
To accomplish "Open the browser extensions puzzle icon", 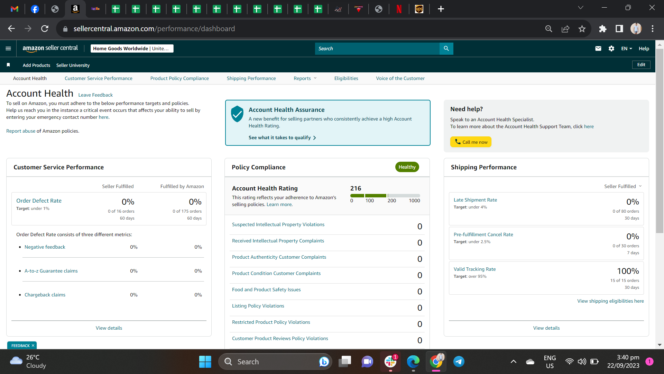I will coord(602,29).
